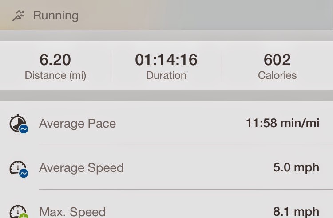
Task: Tap the 6.20 distance value
Action: [x=55, y=60]
